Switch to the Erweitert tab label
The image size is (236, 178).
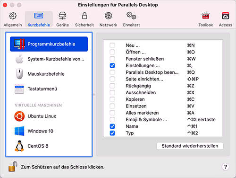point(131,25)
